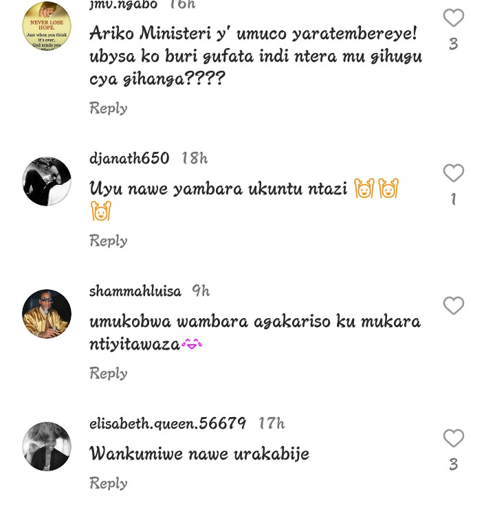Screen dimensions: 495x507
Task: Like djanath650's comment with the heart
Action: 453,172
